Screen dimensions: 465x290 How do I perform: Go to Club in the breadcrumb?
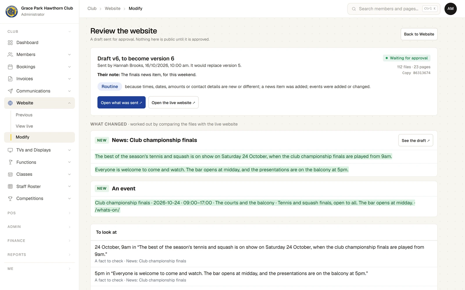coord(92,8)
